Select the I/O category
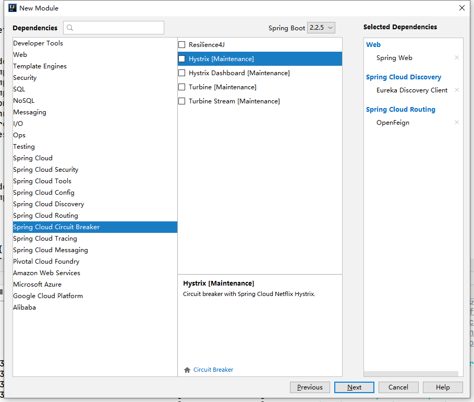This screenshot has height=402, width=474. (x=95, y=124)
